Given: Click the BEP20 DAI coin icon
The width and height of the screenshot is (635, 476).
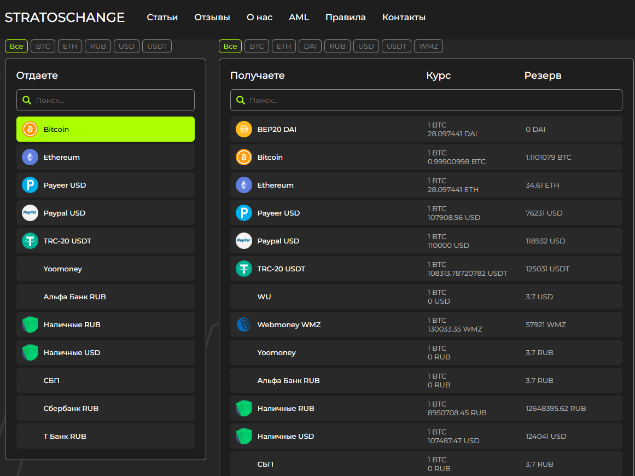Looking at the screenshot, I should click(x=244, y=129).
